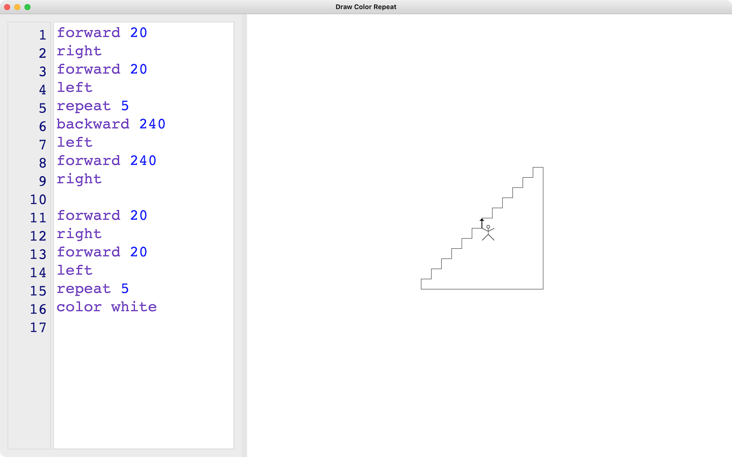The width and height of the screenshot is (732, 457).
Task: Click the 'Draw Color Repeat' window title
Action: point(366,7)
